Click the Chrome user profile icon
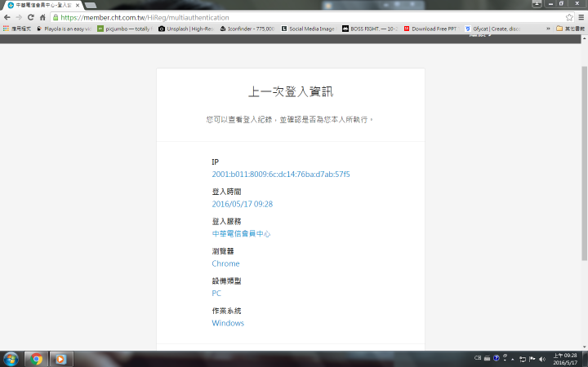The width and height of the screenshot is (588, 367). coord(537,3)
